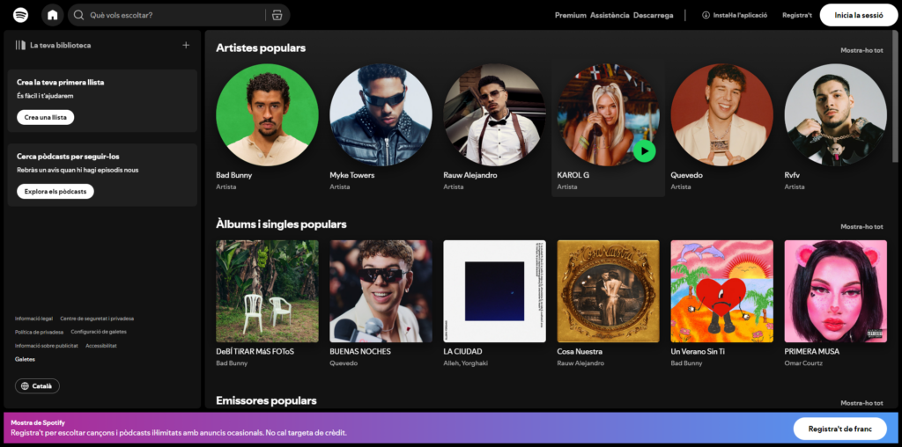Image resolution: width=902 pixels, height=447 pixels.
Task: Open 'Accessibilitat' footer link
Action: pos(101,346)
